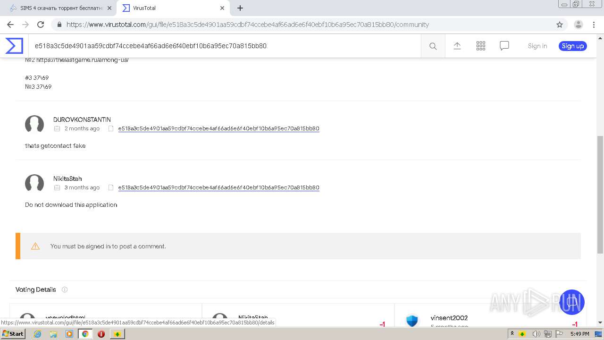Open NikitaStah's comment file hash link

tap(219, 187)
